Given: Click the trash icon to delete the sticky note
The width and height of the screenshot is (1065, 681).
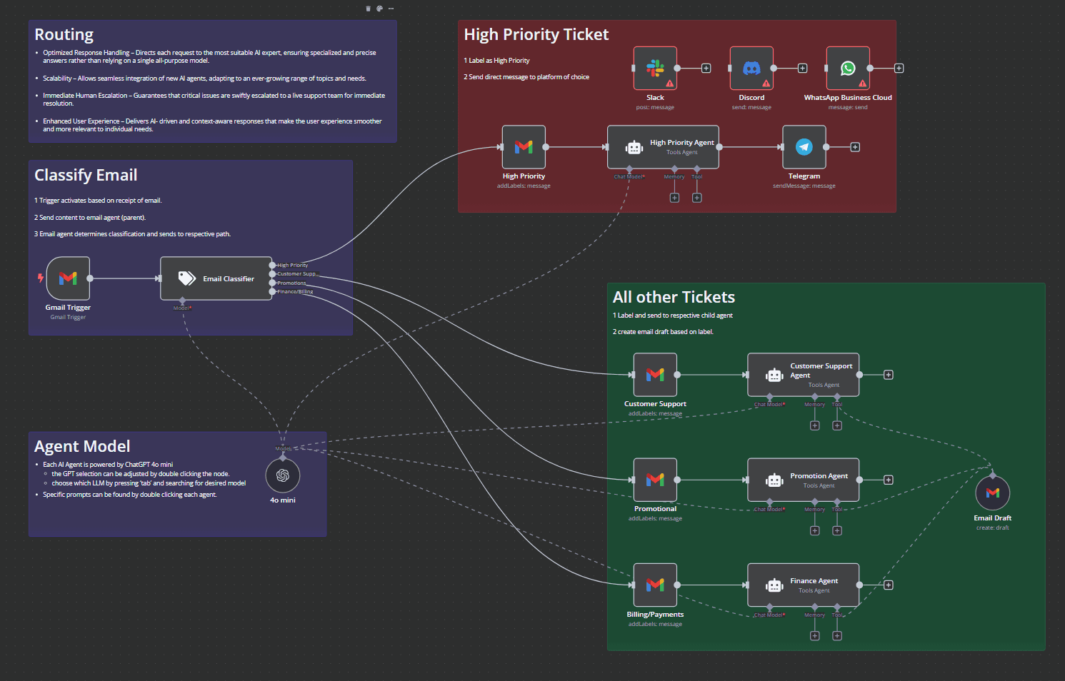Looking at the screenshot, I should tap(368, 8).
